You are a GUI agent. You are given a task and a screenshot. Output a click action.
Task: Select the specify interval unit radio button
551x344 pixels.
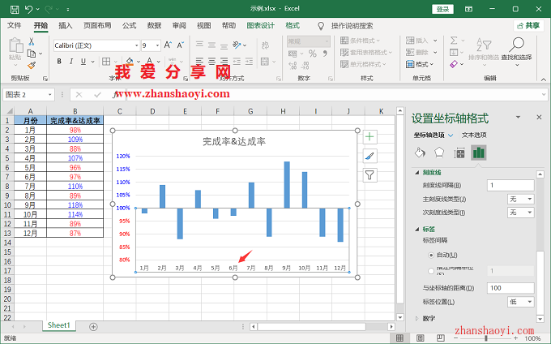(431, 271)
